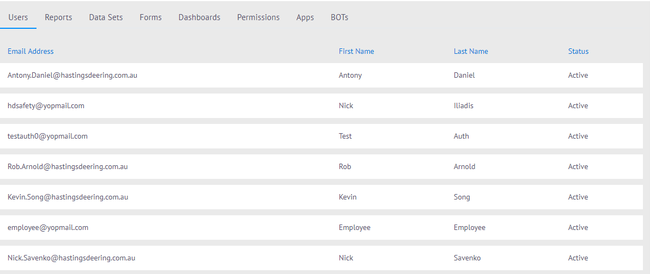Open the Antony.Daniel@hastingsdeering.com.au user row
The width and height of the screenshot is (650, 274).
tap(72, 76)
